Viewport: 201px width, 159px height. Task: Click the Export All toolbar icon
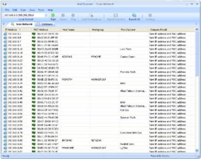pos(134,16)
